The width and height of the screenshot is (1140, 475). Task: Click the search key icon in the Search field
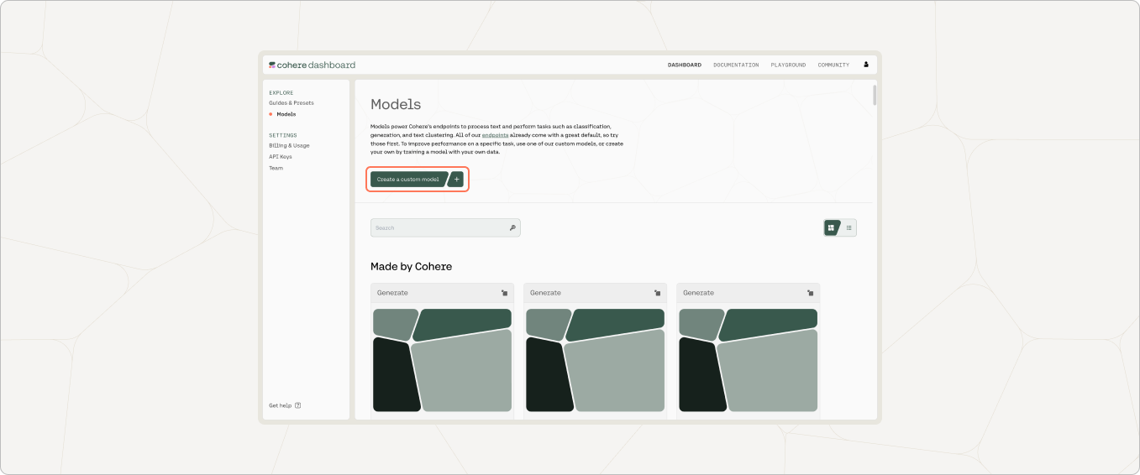tap(512, 227)
